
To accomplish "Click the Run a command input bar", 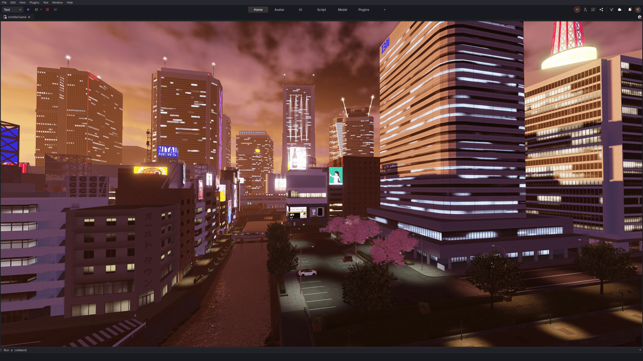I will coord(319,350).
